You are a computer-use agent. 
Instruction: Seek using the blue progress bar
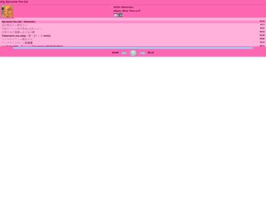133,48
